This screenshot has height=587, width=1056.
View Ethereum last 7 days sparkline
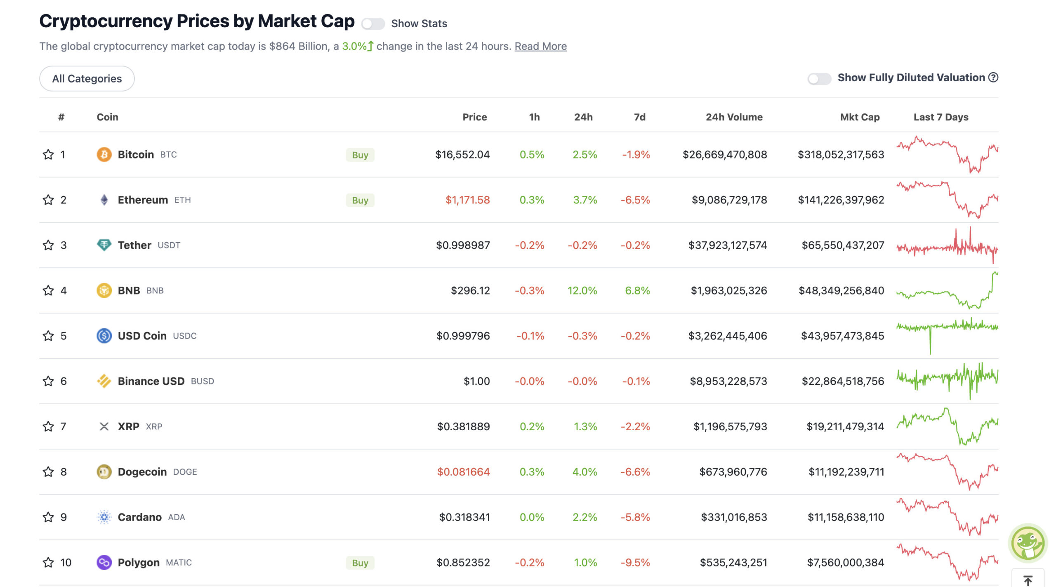(947, 200)
